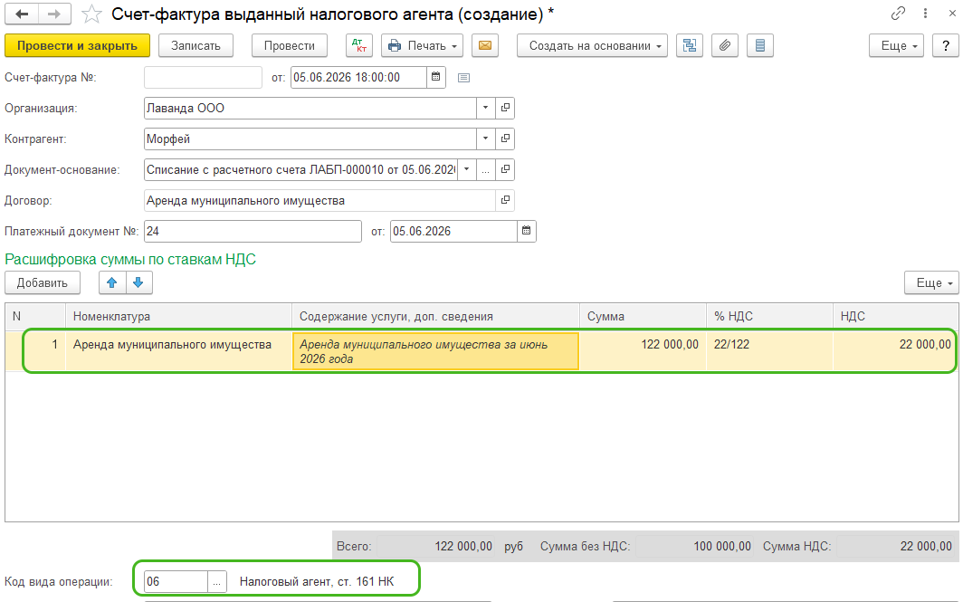Edit the Содержание услуги cell text

coord(436,351)
